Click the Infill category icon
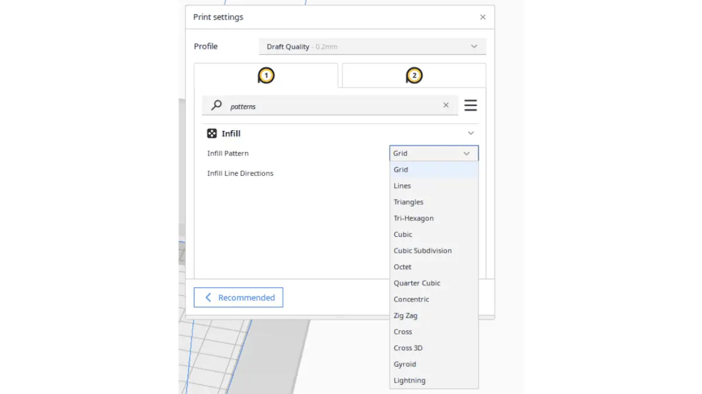The image size is (702, 394). [212, 134]
